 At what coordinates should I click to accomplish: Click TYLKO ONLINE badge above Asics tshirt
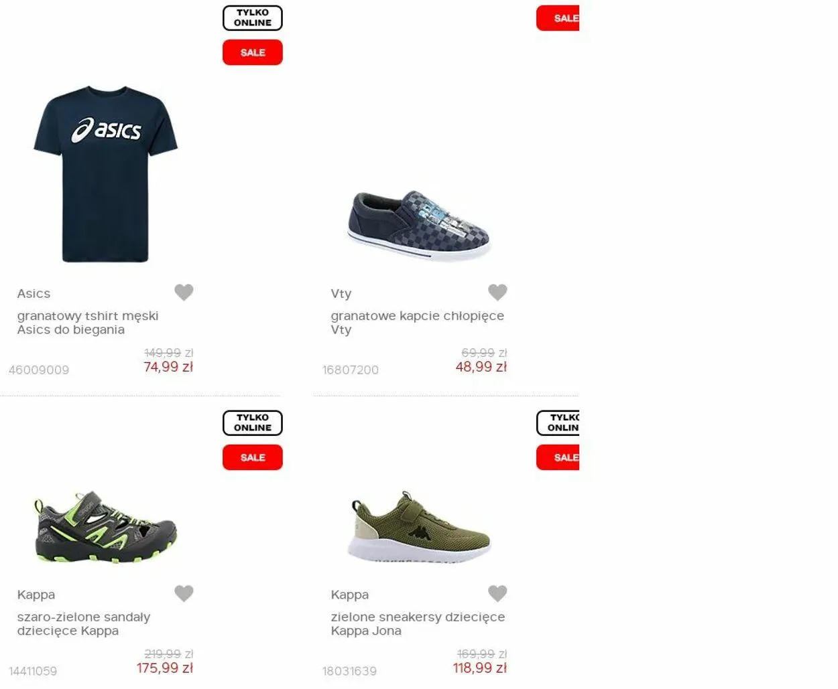tap(253, 18)
